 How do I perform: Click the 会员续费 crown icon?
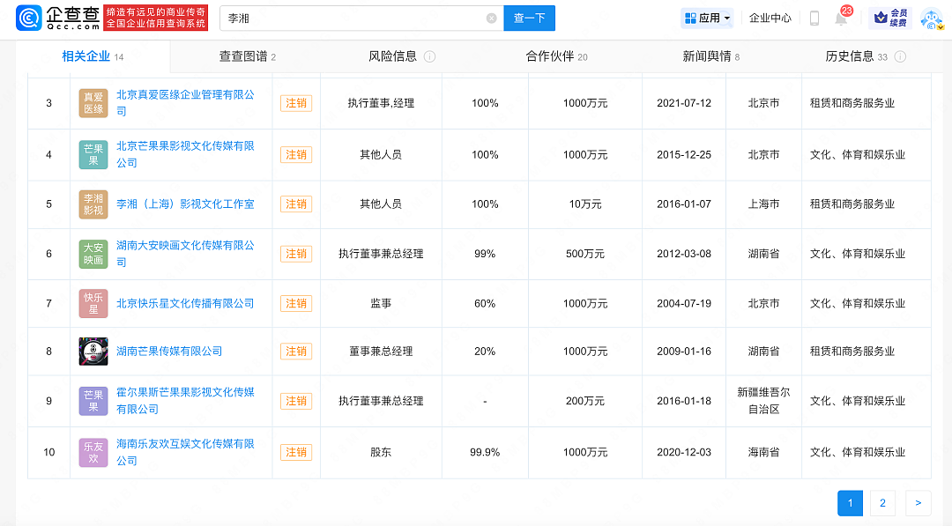880,18
